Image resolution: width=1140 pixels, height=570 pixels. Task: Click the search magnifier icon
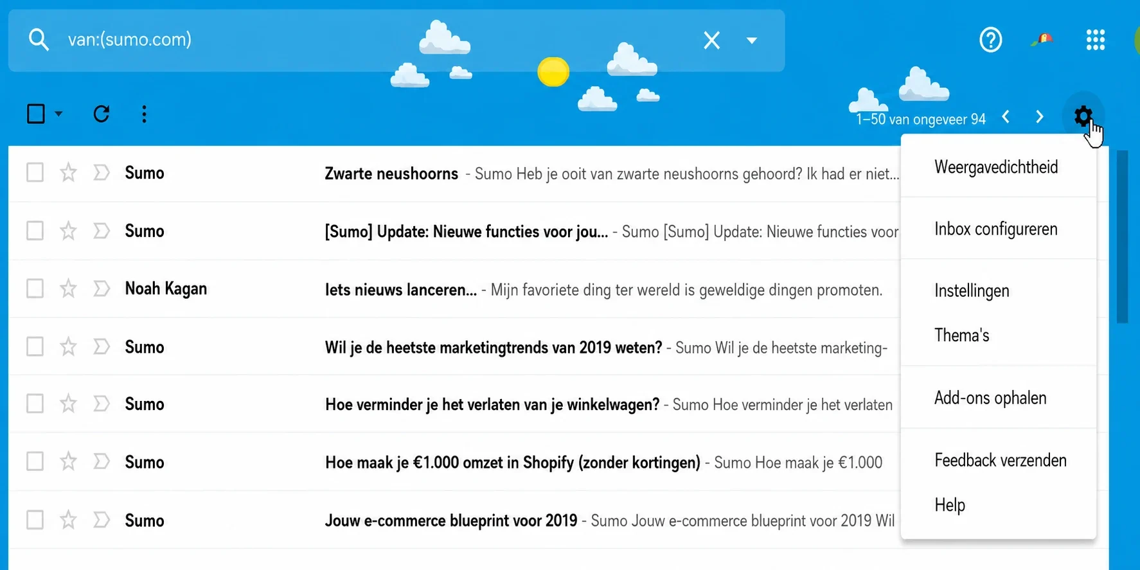39,40
